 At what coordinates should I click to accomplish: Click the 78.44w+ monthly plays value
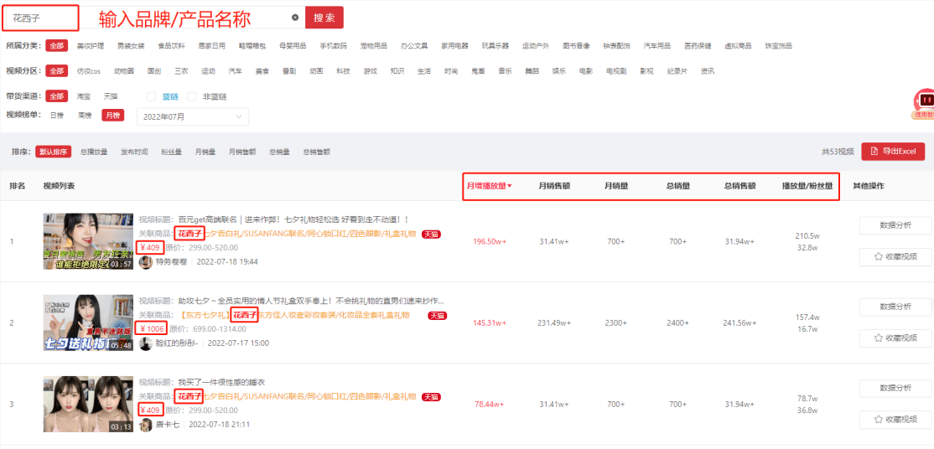[490, 404]
